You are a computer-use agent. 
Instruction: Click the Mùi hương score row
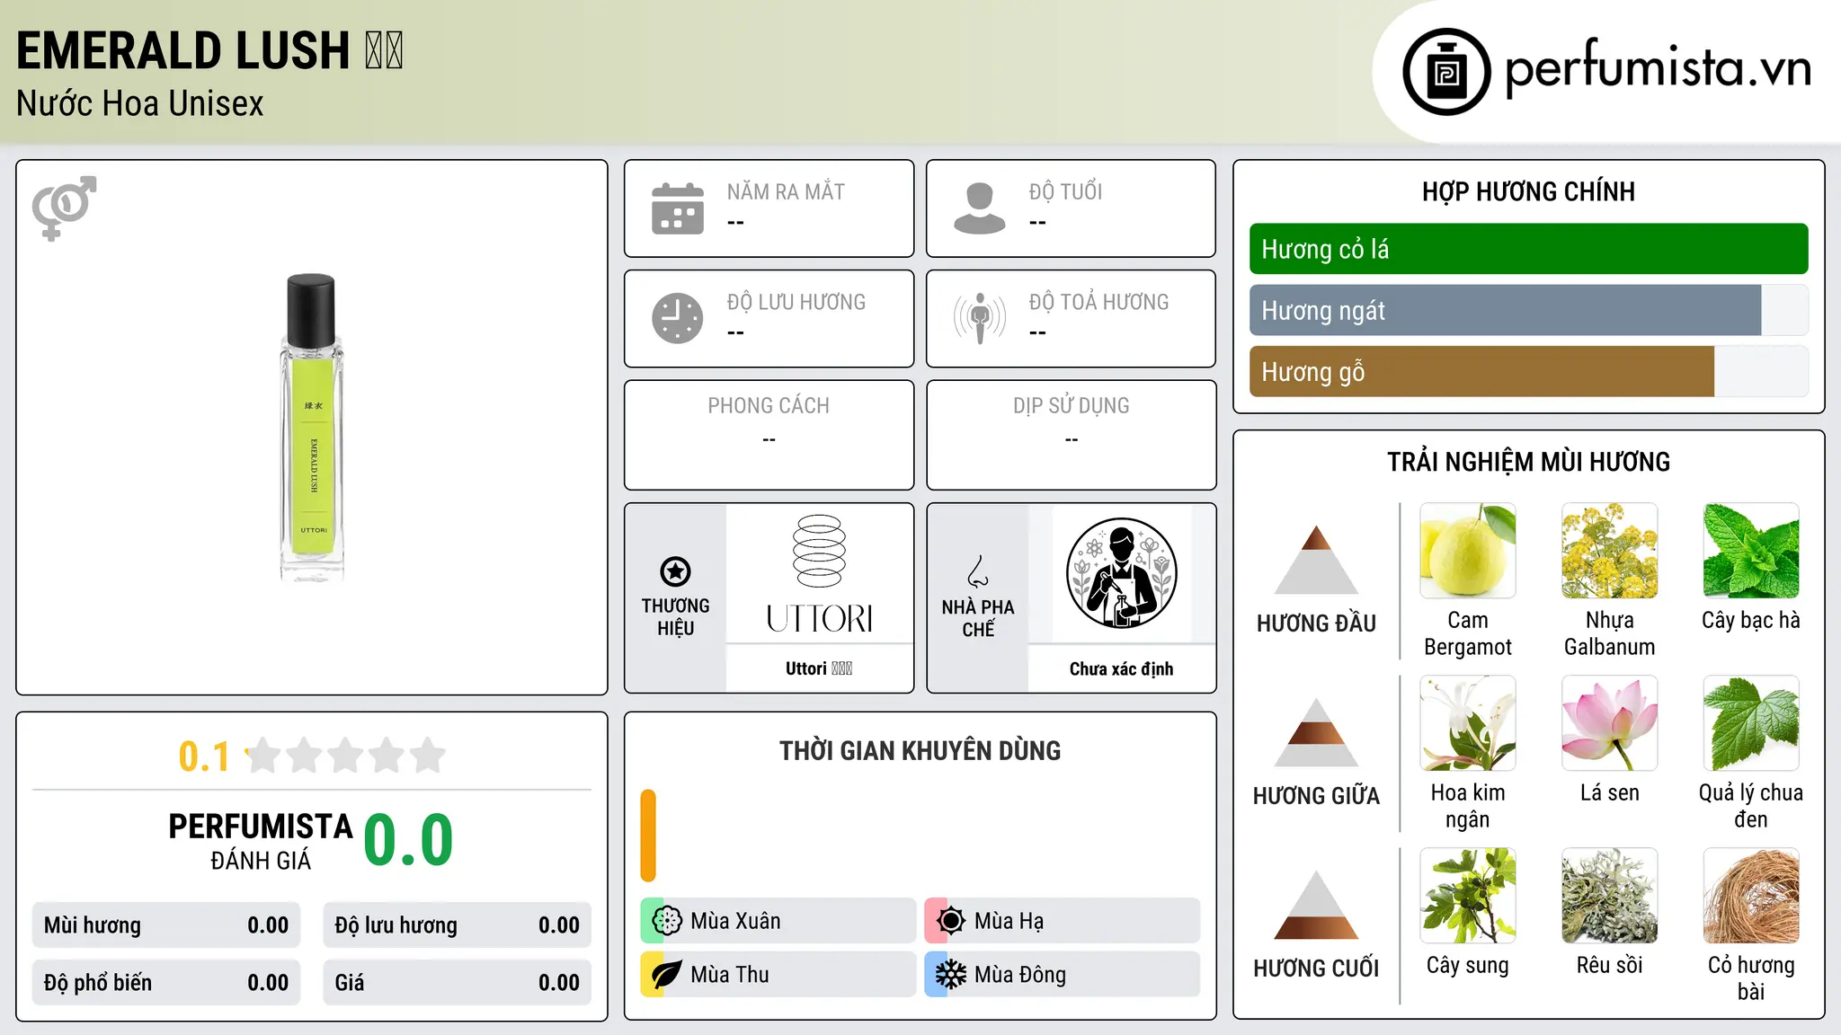[166, 925]
